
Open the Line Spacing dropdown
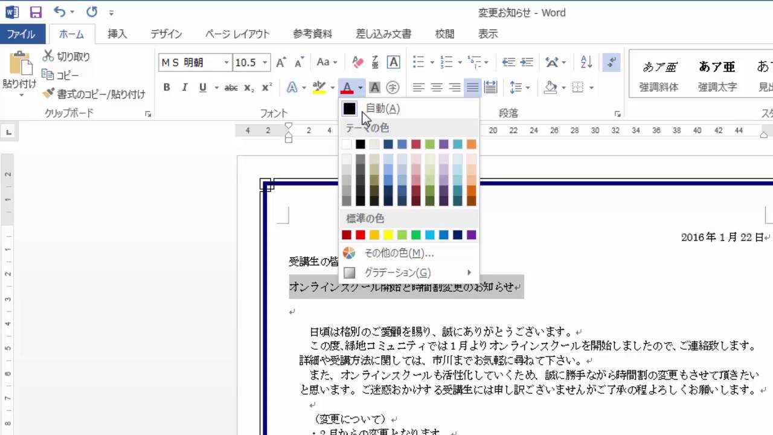tap(520, 88)
